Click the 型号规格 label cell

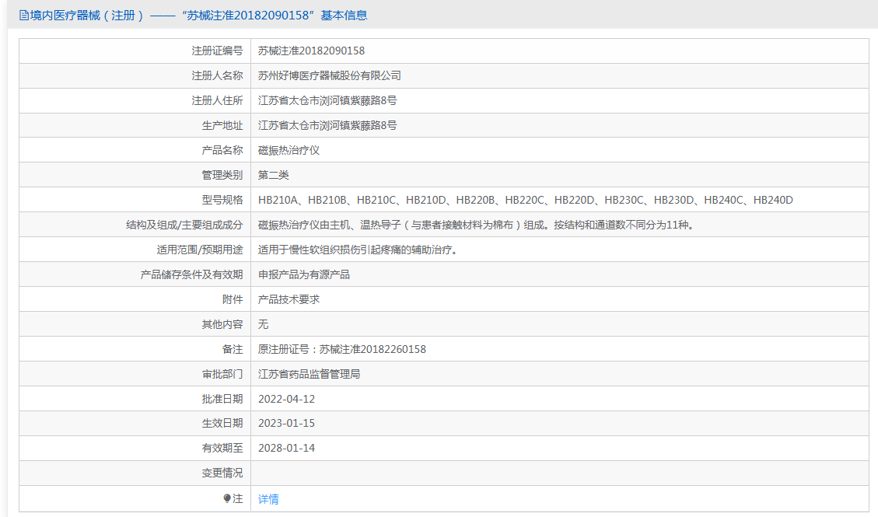(x=135, y=200)
